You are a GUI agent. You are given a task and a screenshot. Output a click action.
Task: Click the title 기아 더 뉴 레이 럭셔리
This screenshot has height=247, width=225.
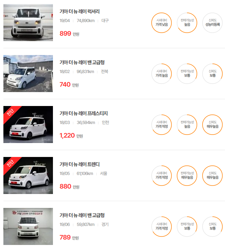coord(79,12)
